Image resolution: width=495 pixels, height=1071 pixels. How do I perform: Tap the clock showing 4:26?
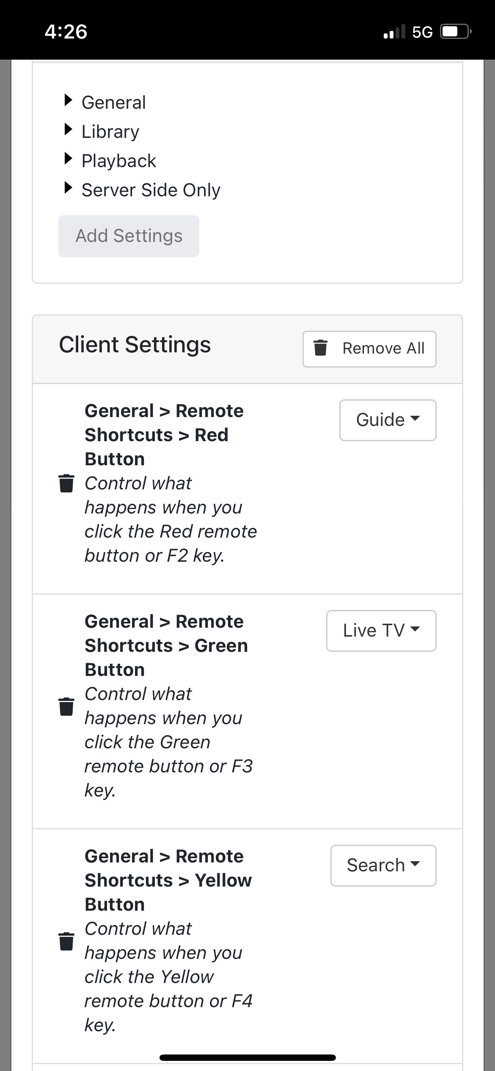(x=66, y=32)
